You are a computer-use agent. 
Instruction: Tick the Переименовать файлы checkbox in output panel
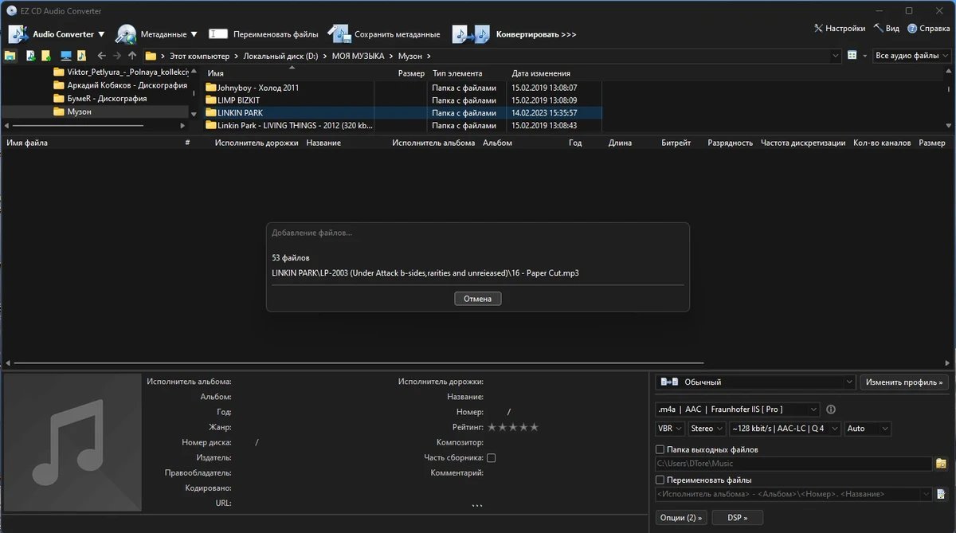click(660, 480)
